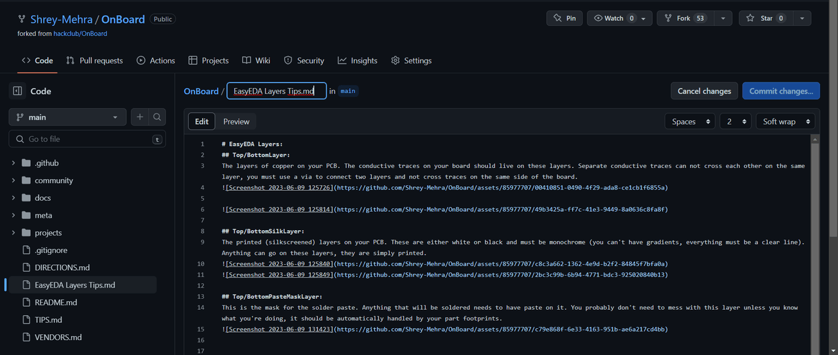
Task: Change the Soft wrap mode selector
Action: 785,122
